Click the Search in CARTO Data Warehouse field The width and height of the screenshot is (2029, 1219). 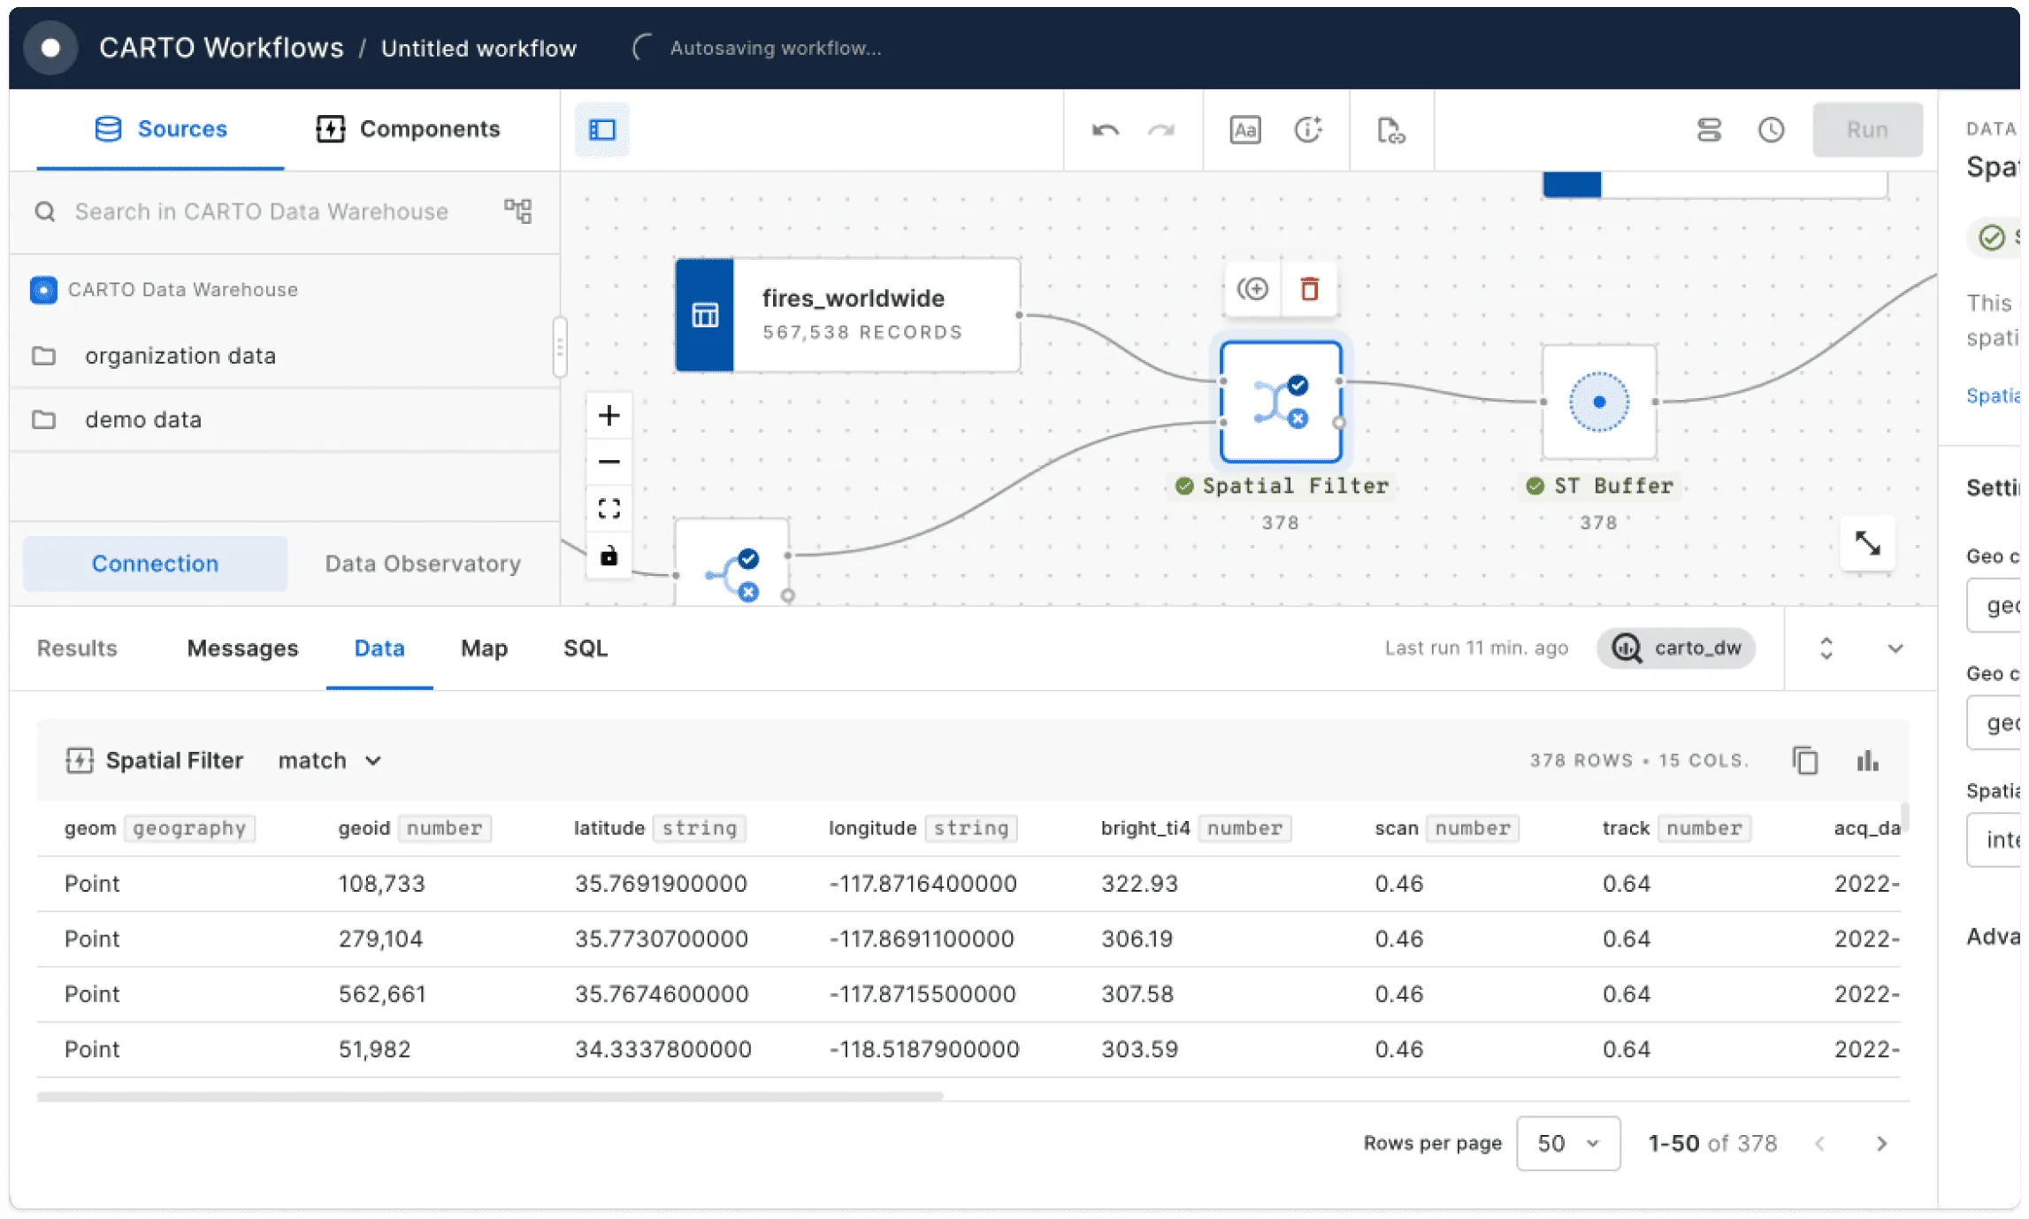261,211
